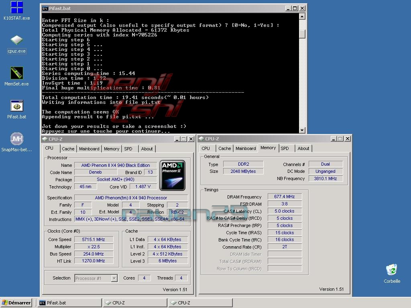Click the memory Size value 2048 MBytes
The image size is (411, 308).
244,171
